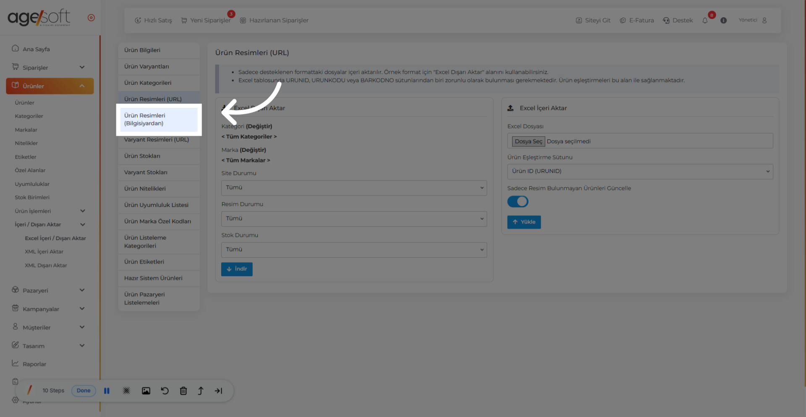Click the Yükle upload button
806x417 pixels.
click(524, 222)
